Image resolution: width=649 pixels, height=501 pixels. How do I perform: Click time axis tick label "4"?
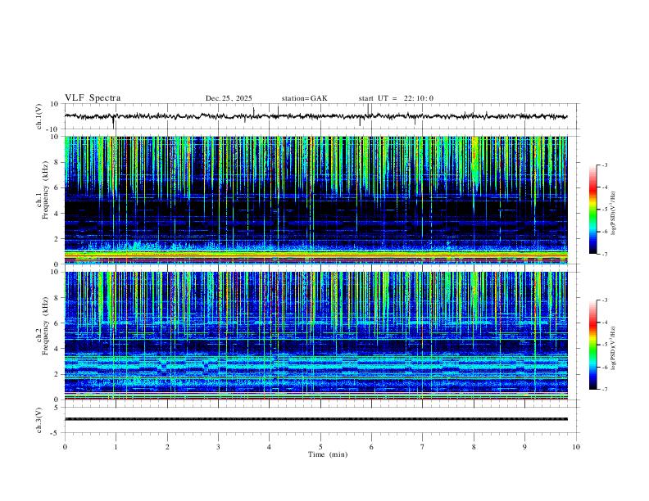269,447
